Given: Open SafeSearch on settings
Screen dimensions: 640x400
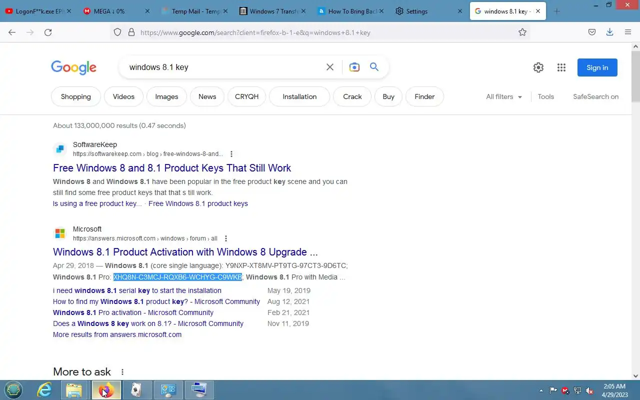Looking at the screenshot, I should coord(595,96).
